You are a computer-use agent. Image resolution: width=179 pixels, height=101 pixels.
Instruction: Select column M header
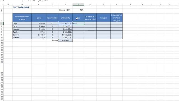[x=160, y=4]
